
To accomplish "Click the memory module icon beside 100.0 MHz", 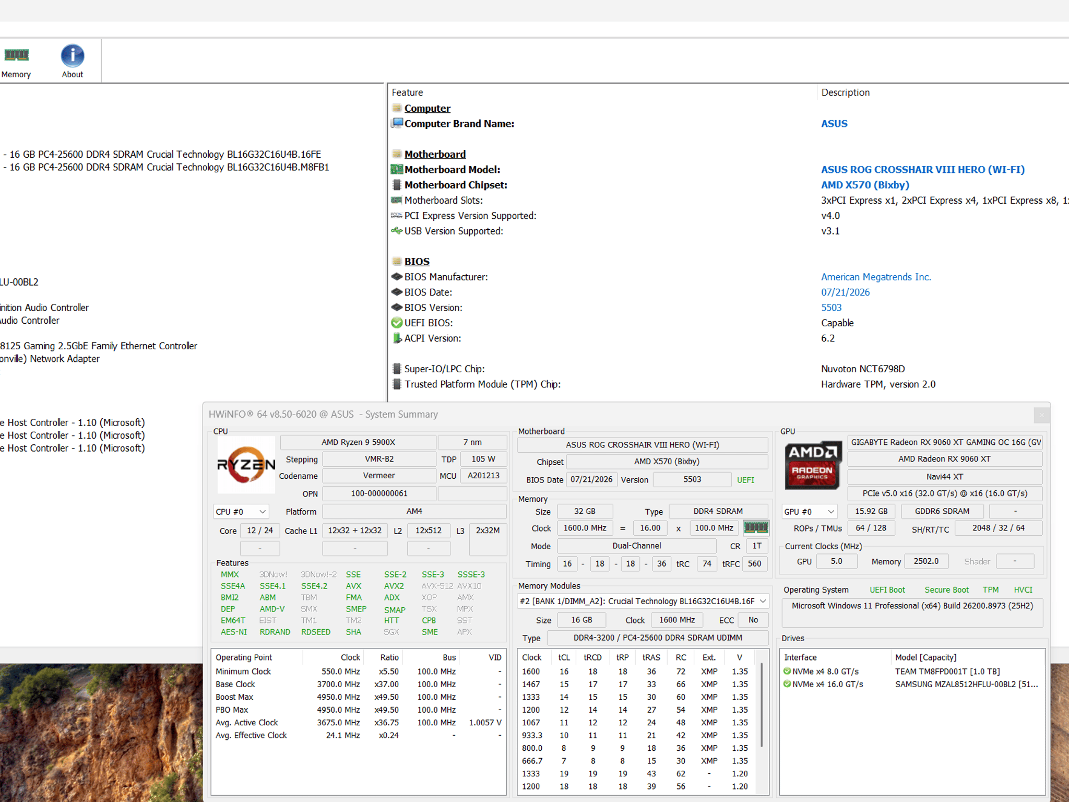I will tap(756, 528).
